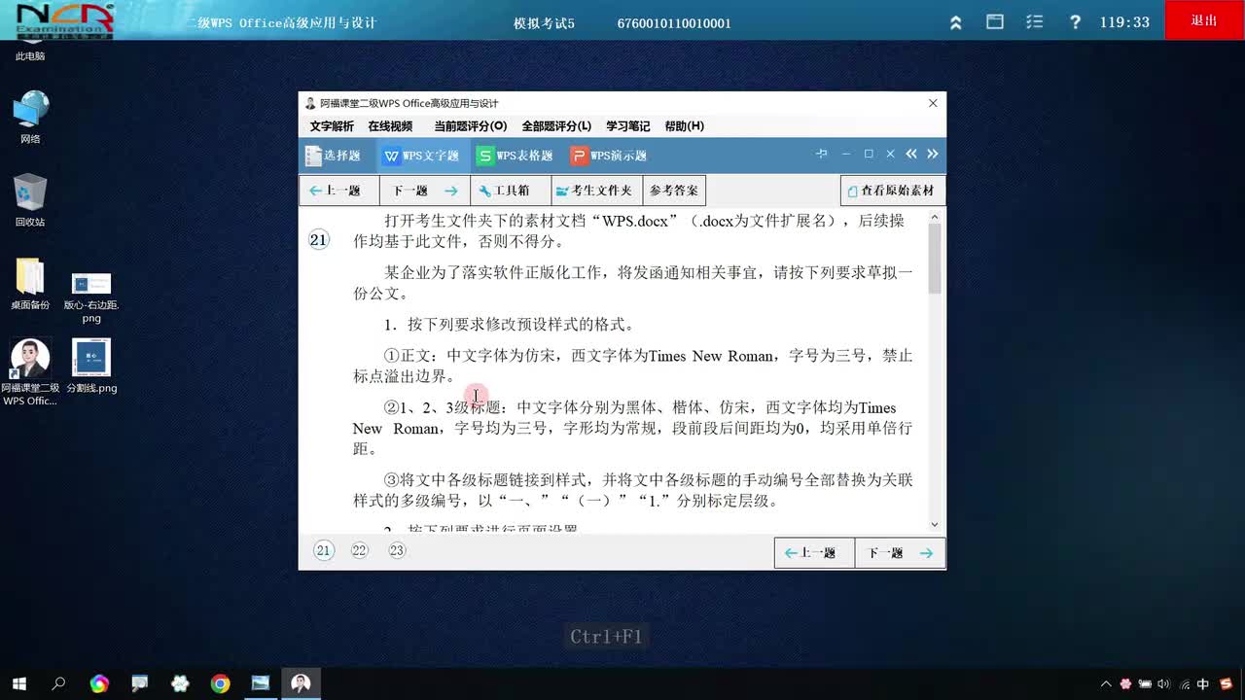
Task: Jump to question 22 in bottom navigator
Action: tap(360, 551)
